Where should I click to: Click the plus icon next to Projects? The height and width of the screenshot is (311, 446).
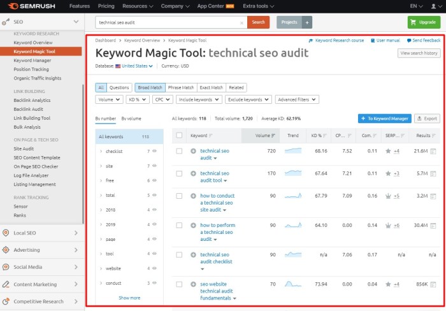click(307, 22)
